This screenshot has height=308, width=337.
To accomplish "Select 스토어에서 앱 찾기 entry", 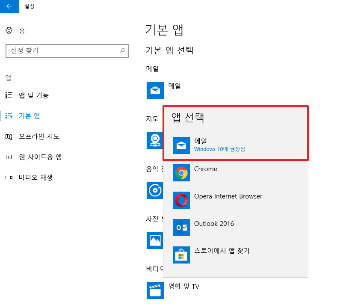I will point(222,251).
